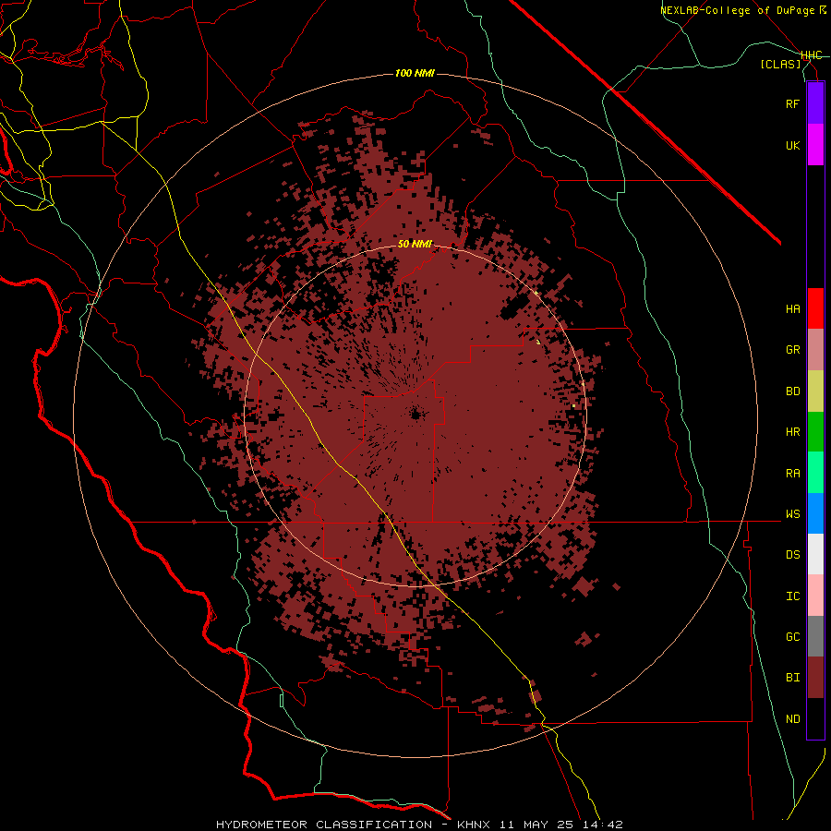Click the RA legend label
831x831 pixels.
(792, 474)
